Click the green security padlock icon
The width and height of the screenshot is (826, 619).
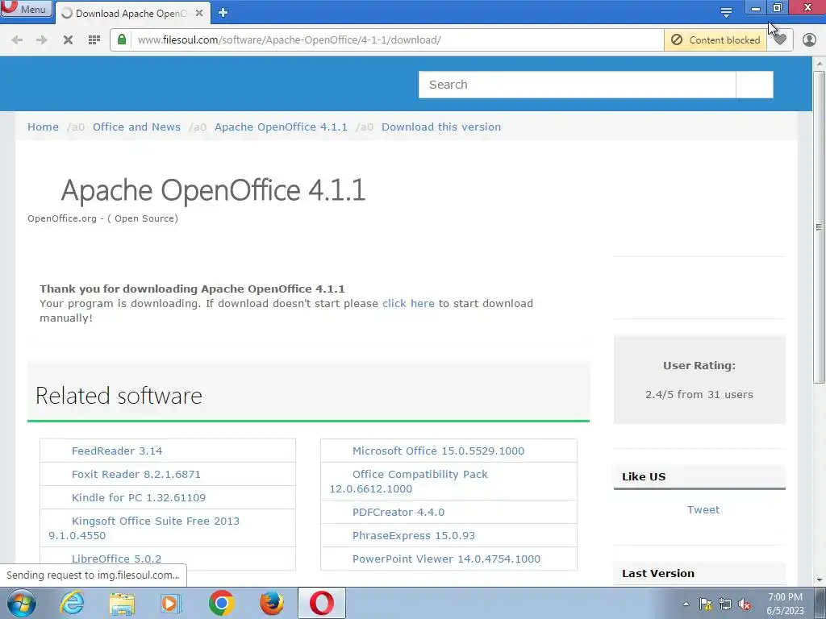click(122, 39)
